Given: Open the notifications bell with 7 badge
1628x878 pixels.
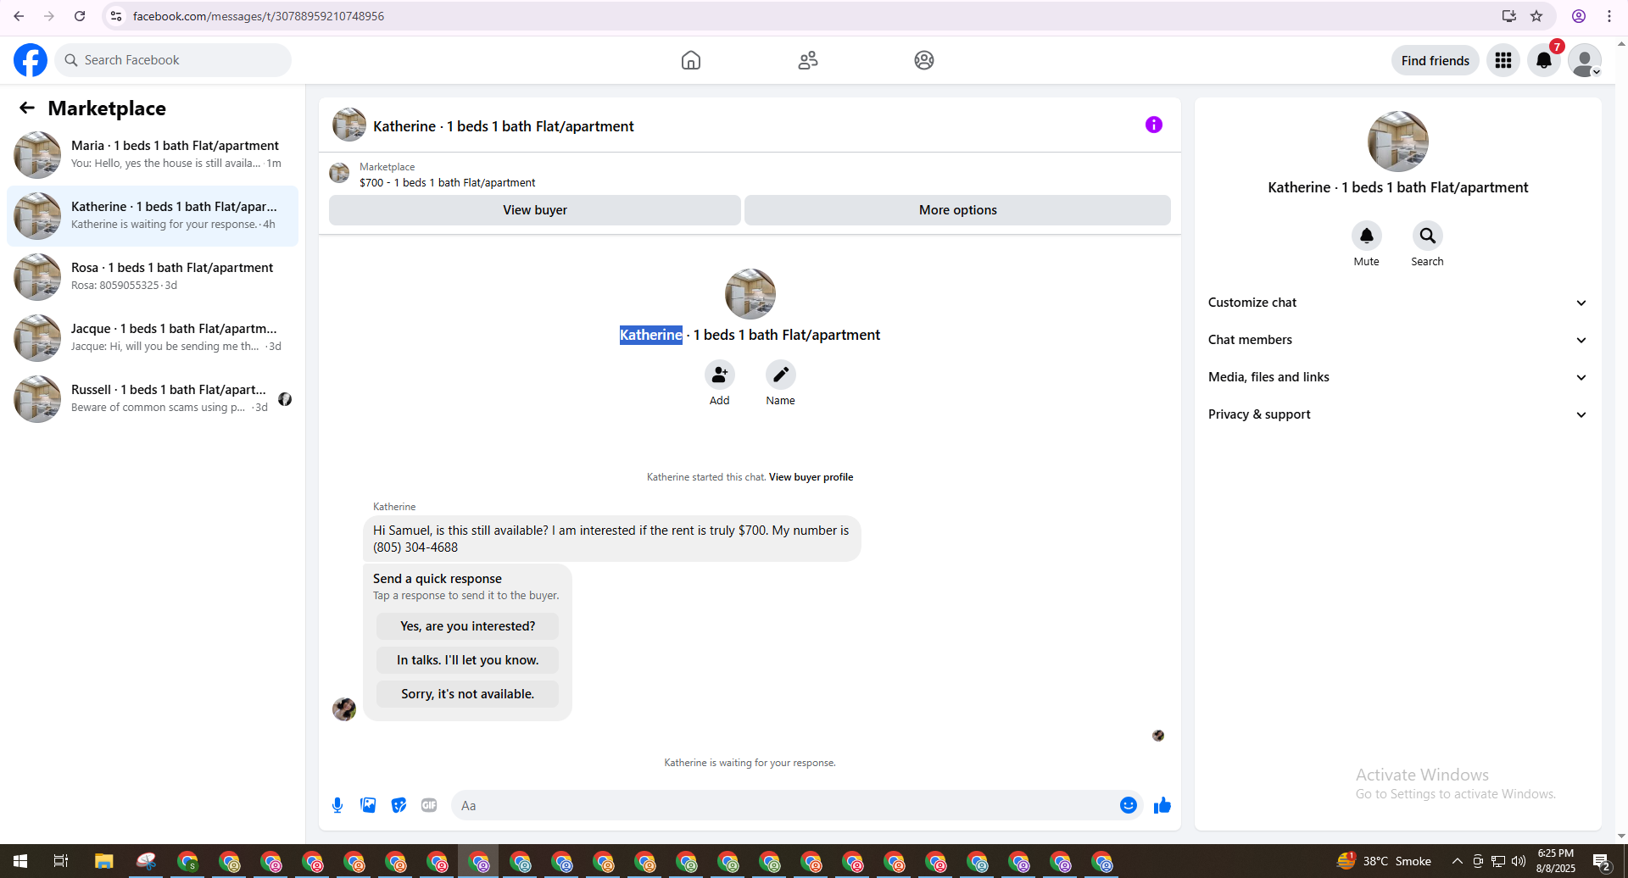Looking at the screenshot, I should [x=1544, y=60].
